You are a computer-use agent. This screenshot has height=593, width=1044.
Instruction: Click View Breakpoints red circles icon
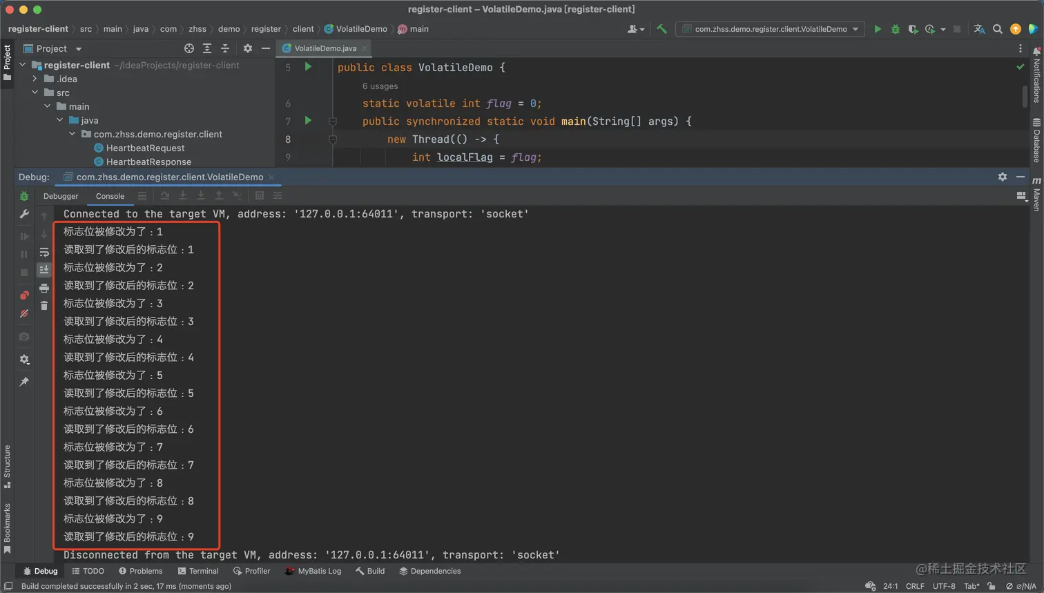click(x=24, y=295)
